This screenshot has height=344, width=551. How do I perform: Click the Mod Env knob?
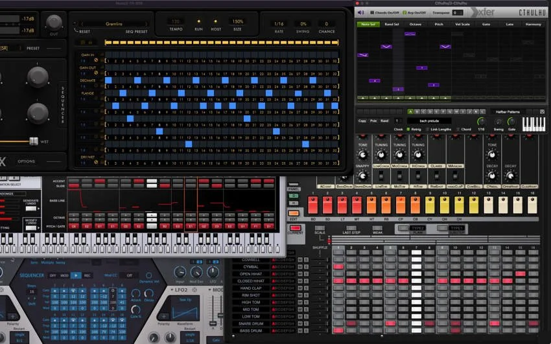pyautogui.click(x=196, y=272)
